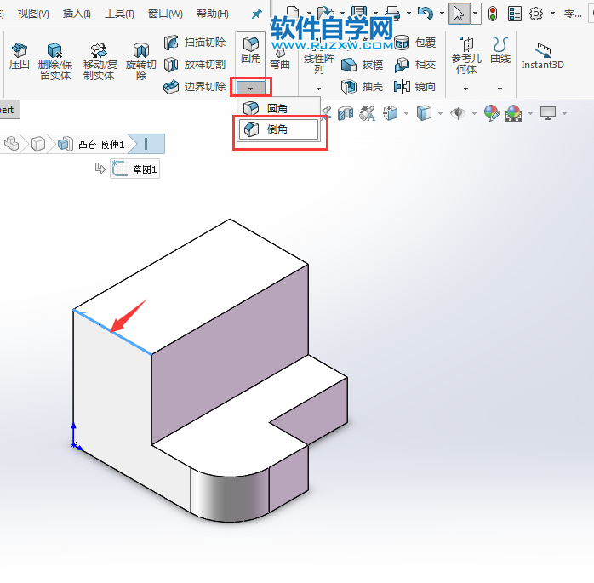Click the Rebuild traffic-light icon
The height and width of the screenshot is (583, 594).
pos(493,14)
